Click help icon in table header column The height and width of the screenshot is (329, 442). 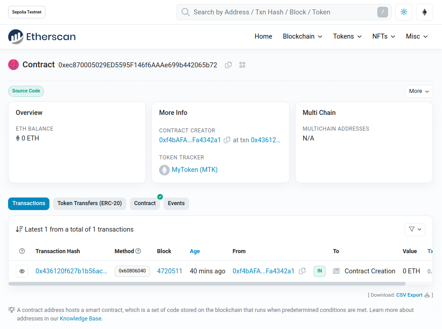point(22,251)
